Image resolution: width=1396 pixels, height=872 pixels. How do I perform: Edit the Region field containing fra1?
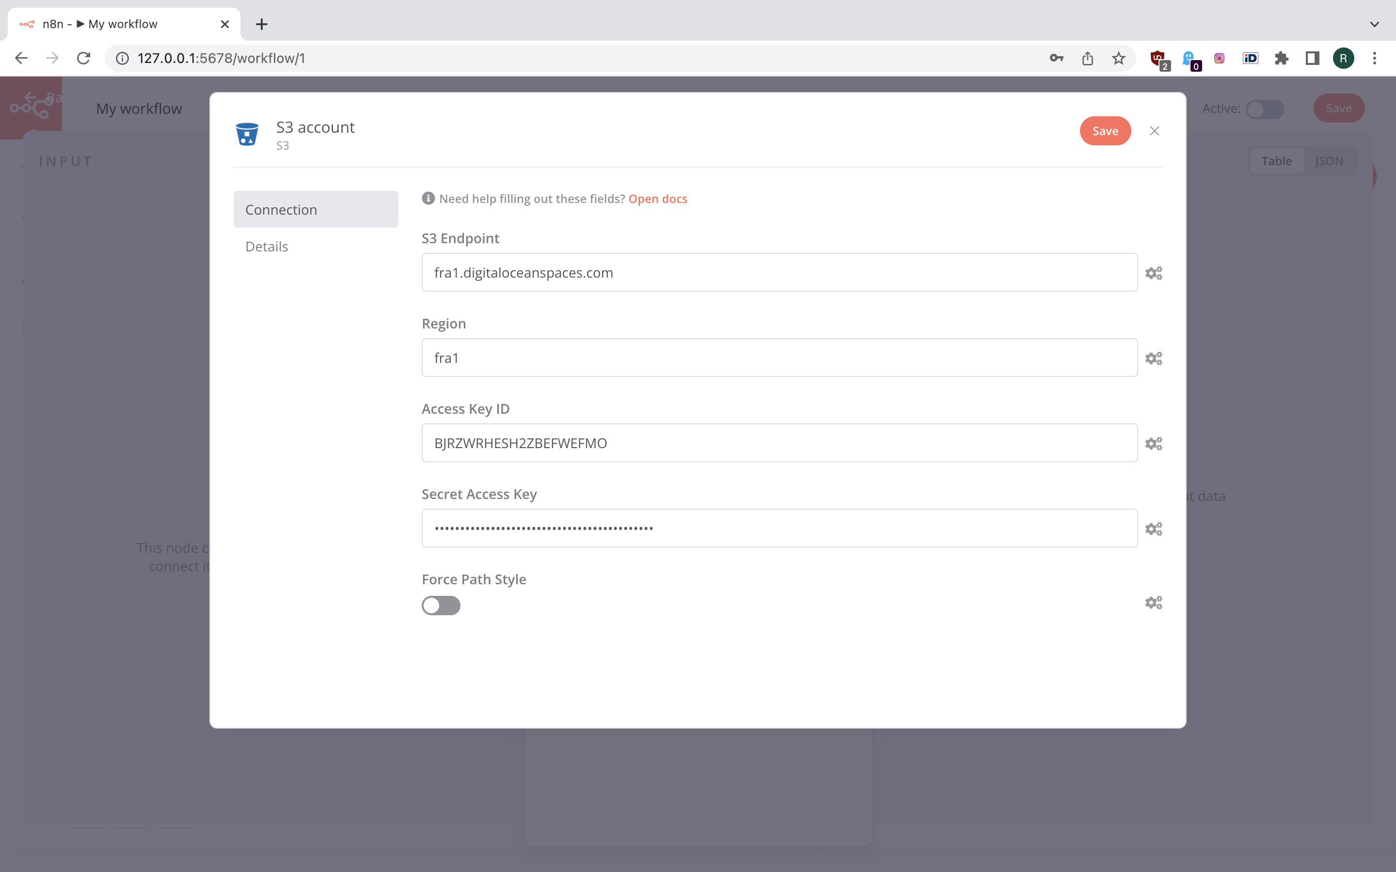[x=779, y=358]
